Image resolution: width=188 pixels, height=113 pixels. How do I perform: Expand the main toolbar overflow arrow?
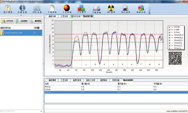[x=150, y=13]
